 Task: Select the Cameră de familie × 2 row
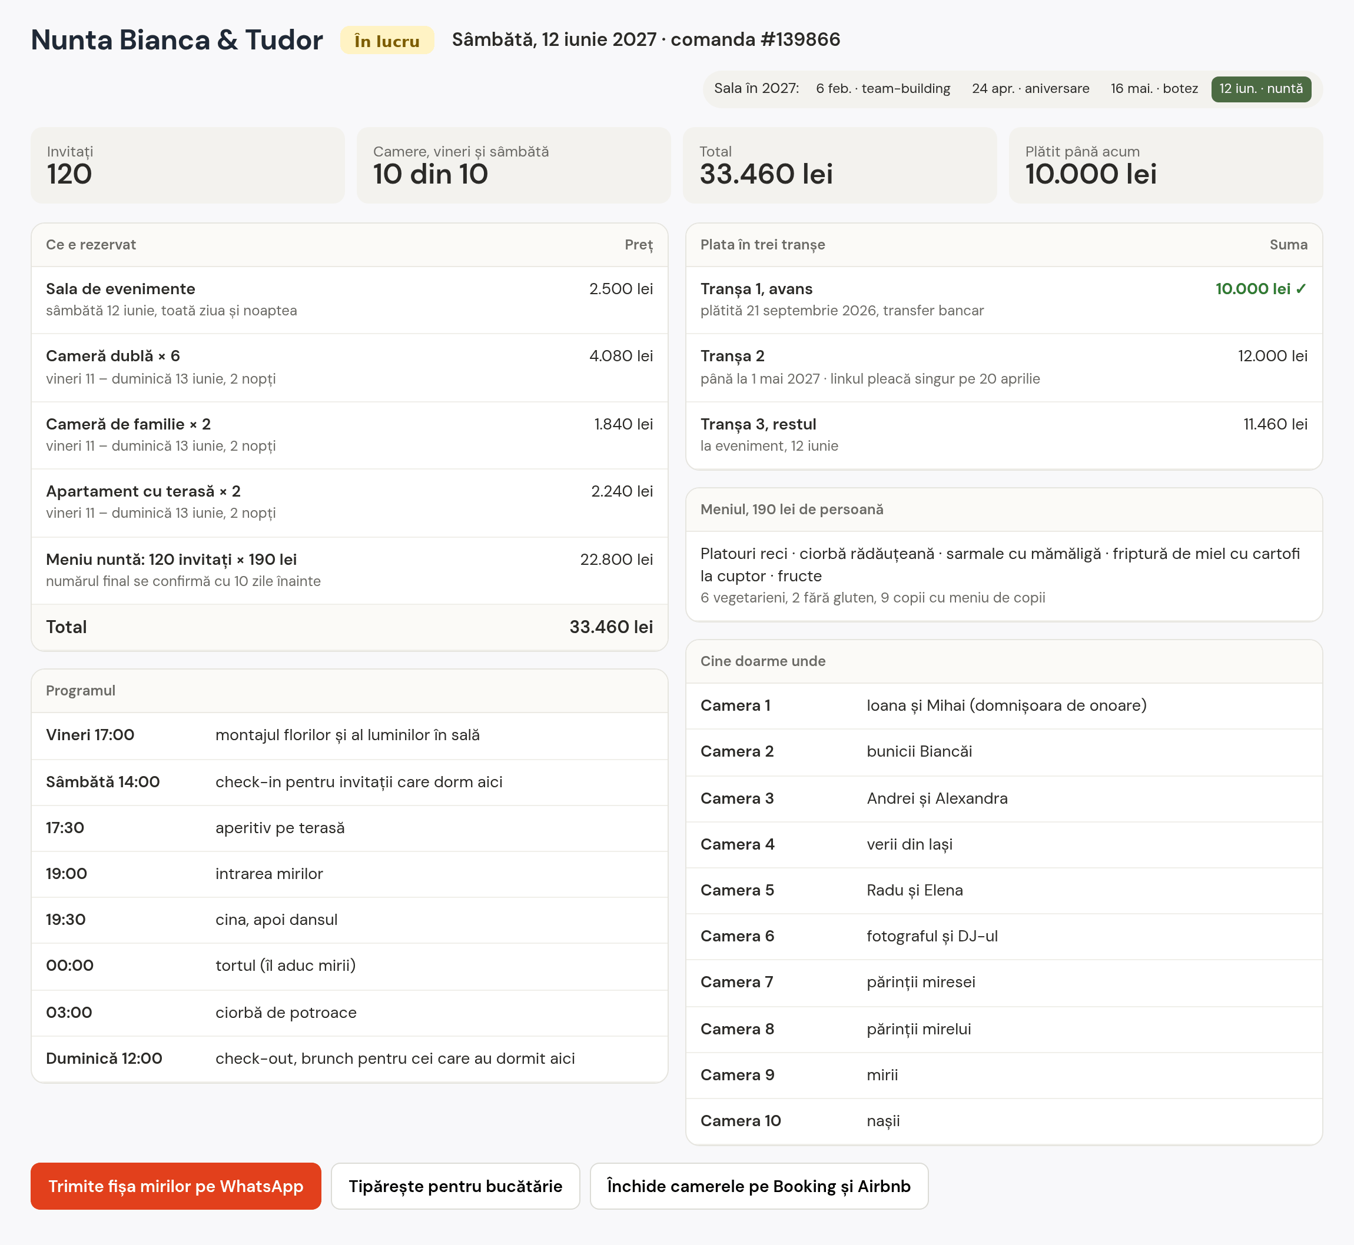349,435
